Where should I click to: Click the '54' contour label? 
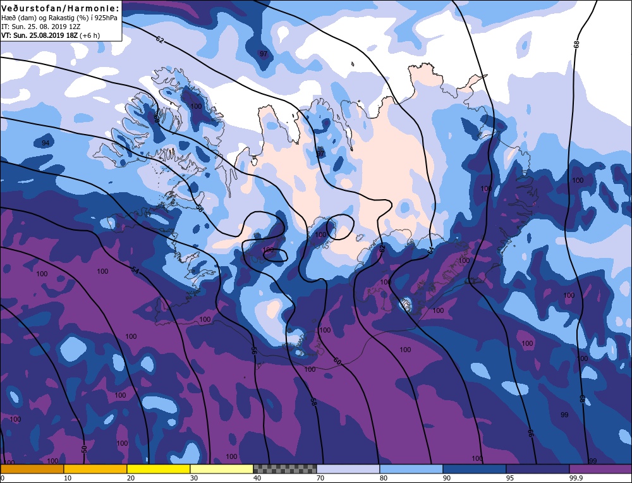click(x=135, y=271)
